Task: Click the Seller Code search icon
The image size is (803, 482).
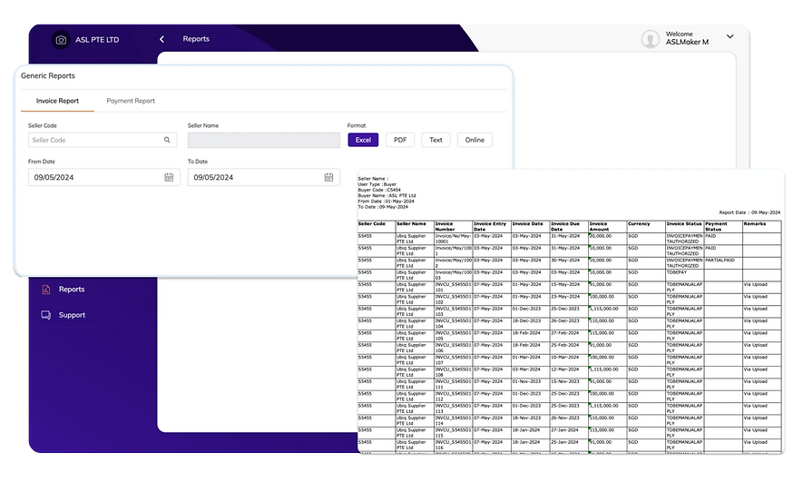Action: click(167, 140)
